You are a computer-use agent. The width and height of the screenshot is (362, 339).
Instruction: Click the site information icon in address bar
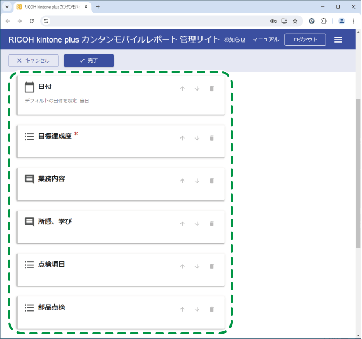(x=46, y=21)
